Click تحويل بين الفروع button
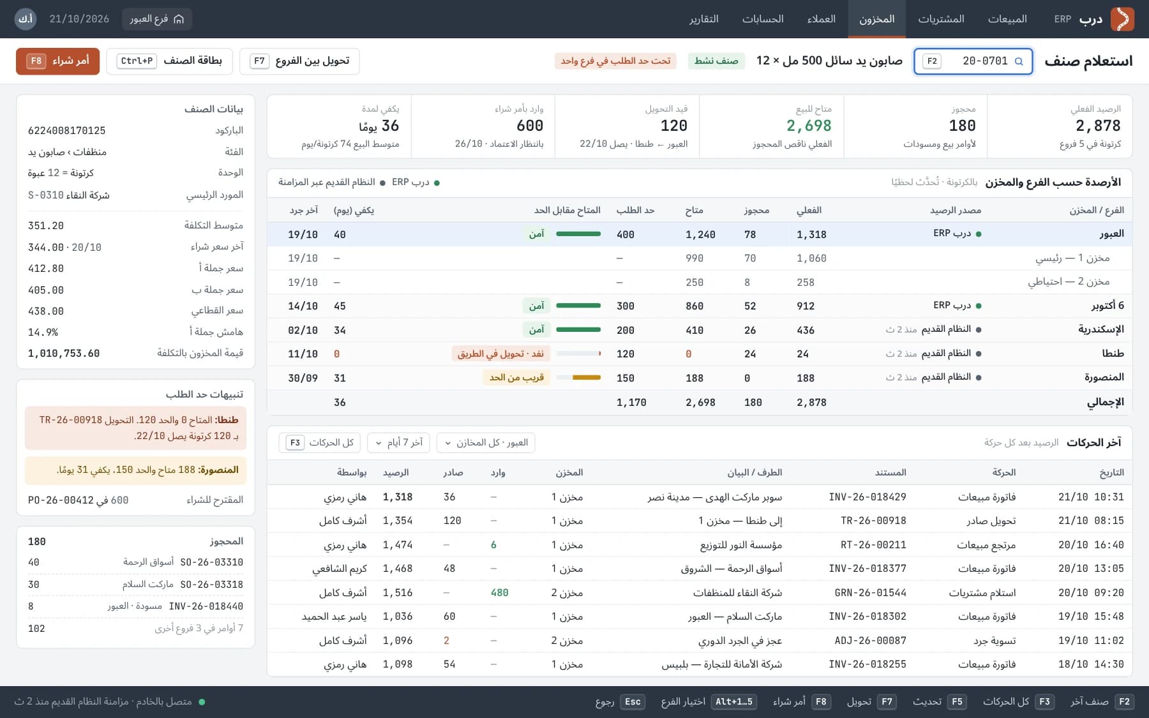This screenshot has width=1149, height=718. [299, 61]
